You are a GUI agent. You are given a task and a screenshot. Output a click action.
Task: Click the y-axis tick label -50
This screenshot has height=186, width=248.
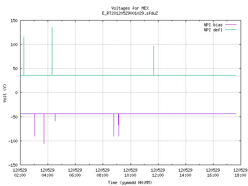pos(14,117)
